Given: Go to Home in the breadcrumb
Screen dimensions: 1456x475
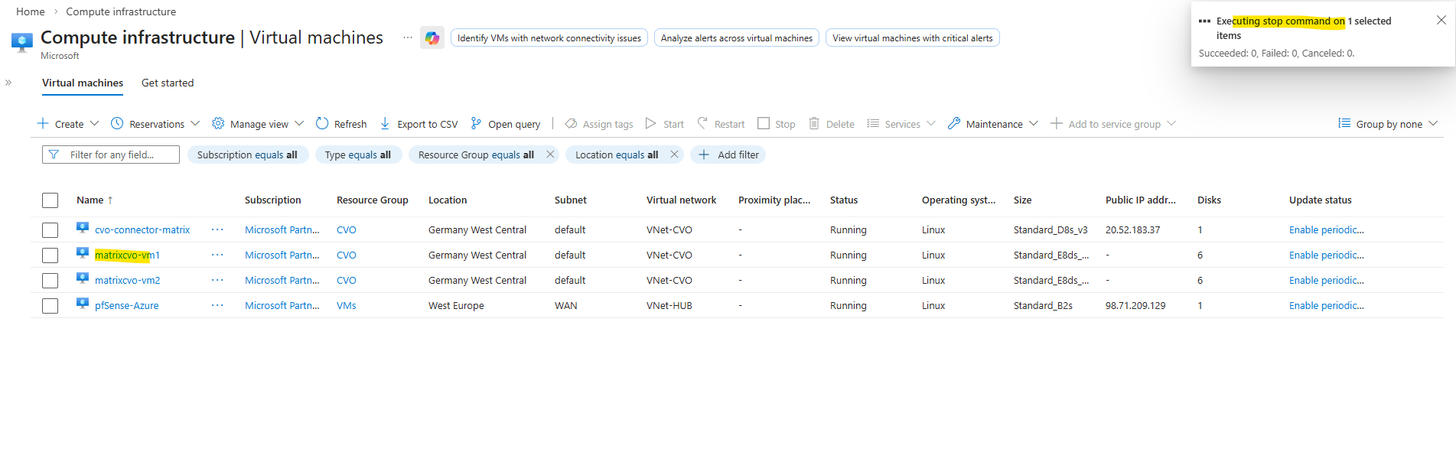Looking at the screenshot, I should coord(31,11).
